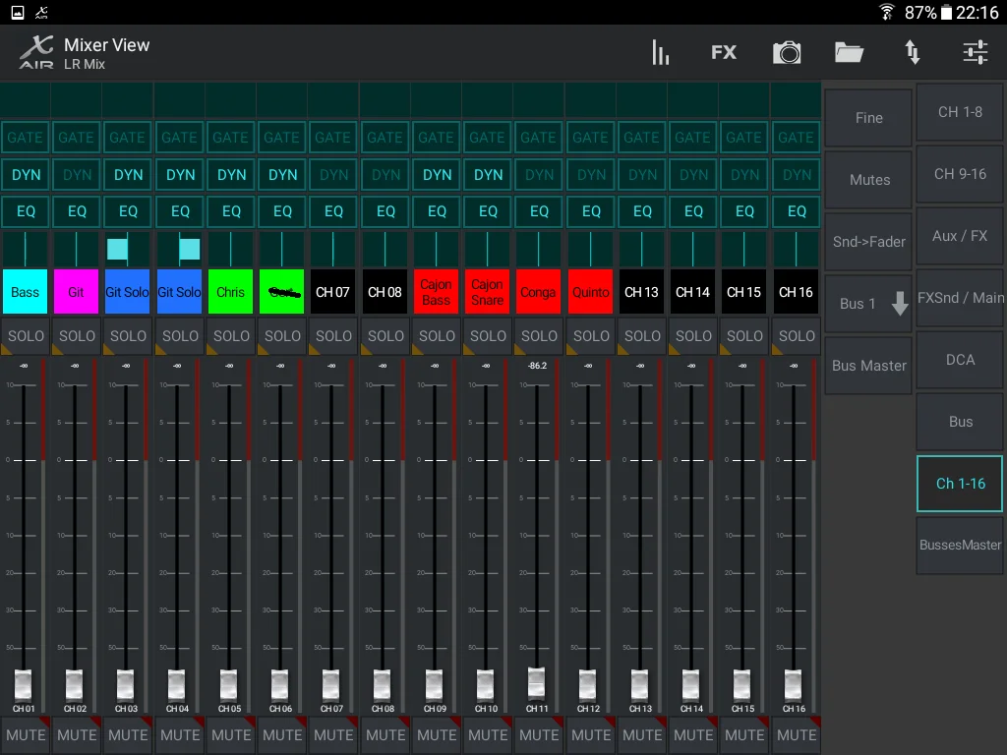
Task: Mute channel CH 03
Action: coord(128,735)
